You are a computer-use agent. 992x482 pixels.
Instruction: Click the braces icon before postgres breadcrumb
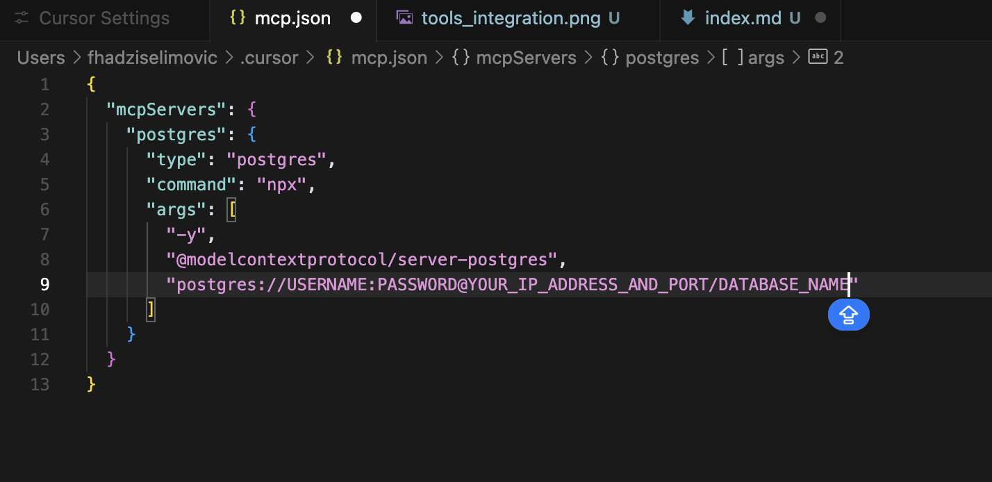609,58
